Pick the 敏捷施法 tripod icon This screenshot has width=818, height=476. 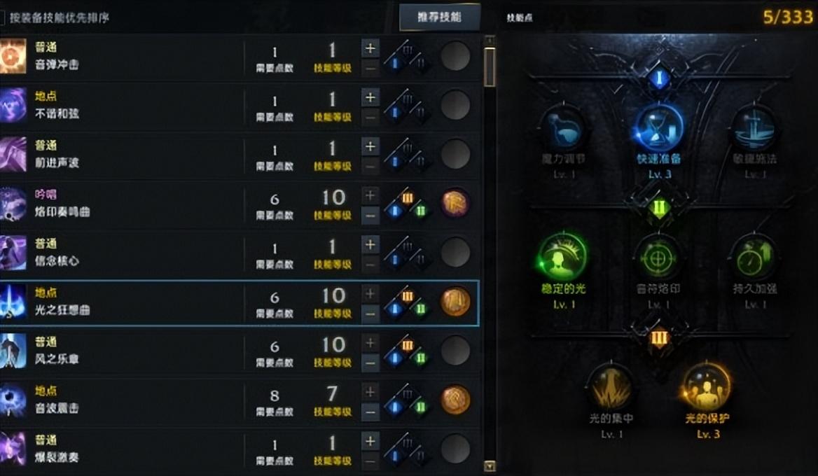click(754, 128)
